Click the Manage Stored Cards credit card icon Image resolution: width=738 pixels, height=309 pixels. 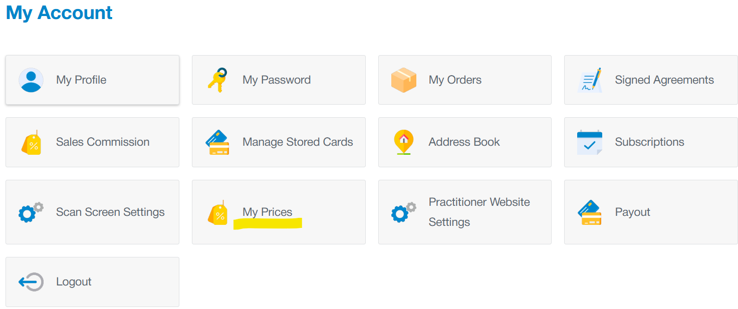tap(217, 142)
